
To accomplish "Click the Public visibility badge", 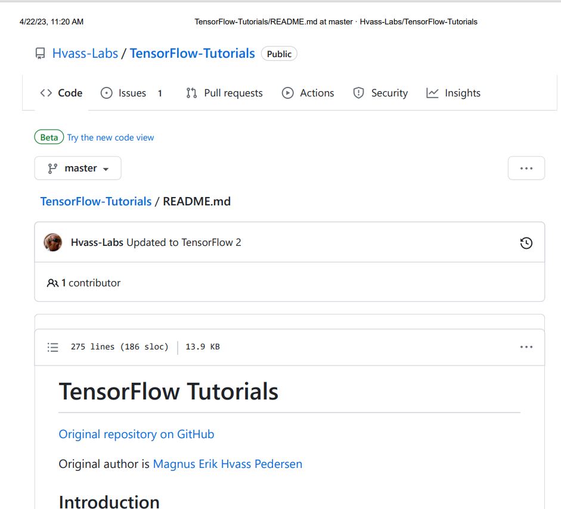I will 279,54.
